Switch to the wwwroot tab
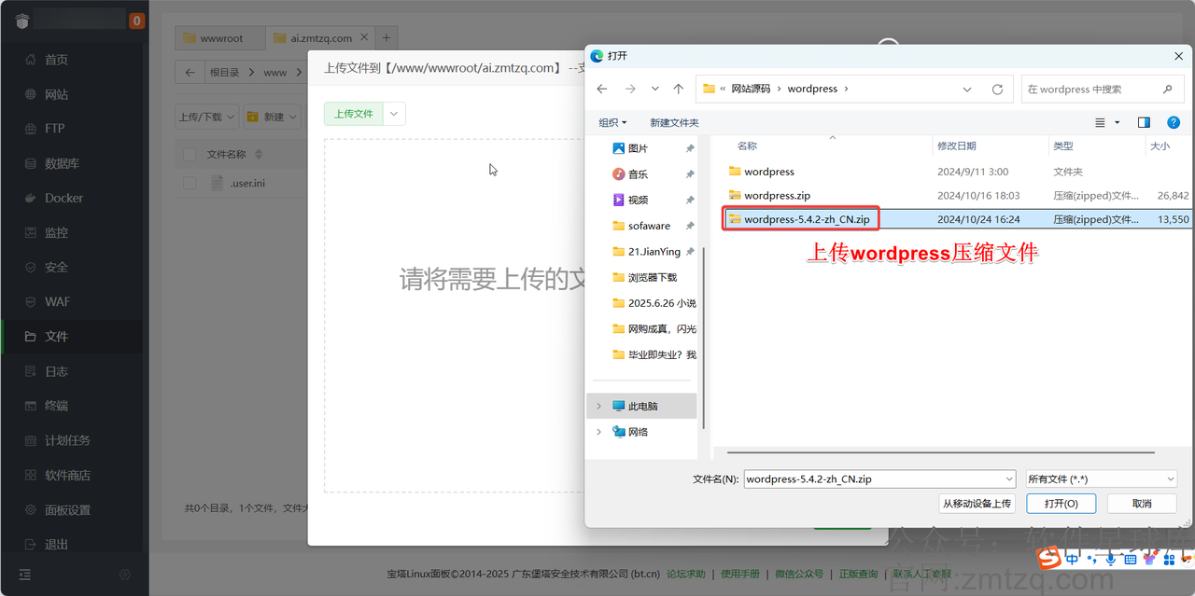Image resolution: width=1195 pixels, height=596 pixels. point(220,38)
